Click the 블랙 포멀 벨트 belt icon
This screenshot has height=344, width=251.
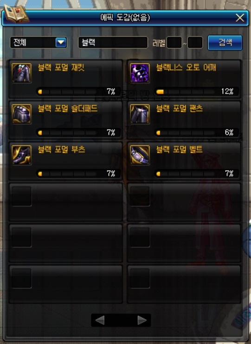pos(140,155)
